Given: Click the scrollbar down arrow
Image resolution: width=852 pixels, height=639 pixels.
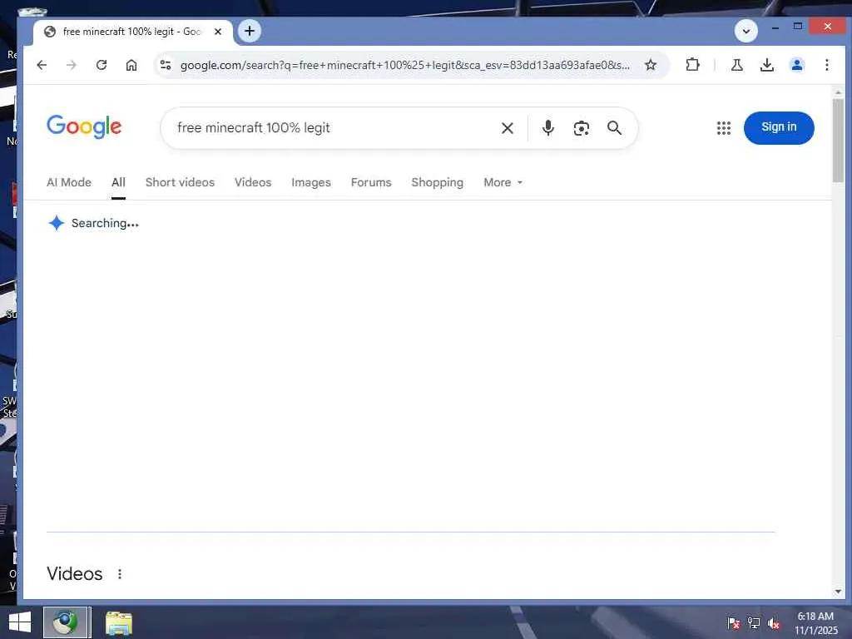Looking at the screenshot, I should pyautogui.click(x=838, y=592).
